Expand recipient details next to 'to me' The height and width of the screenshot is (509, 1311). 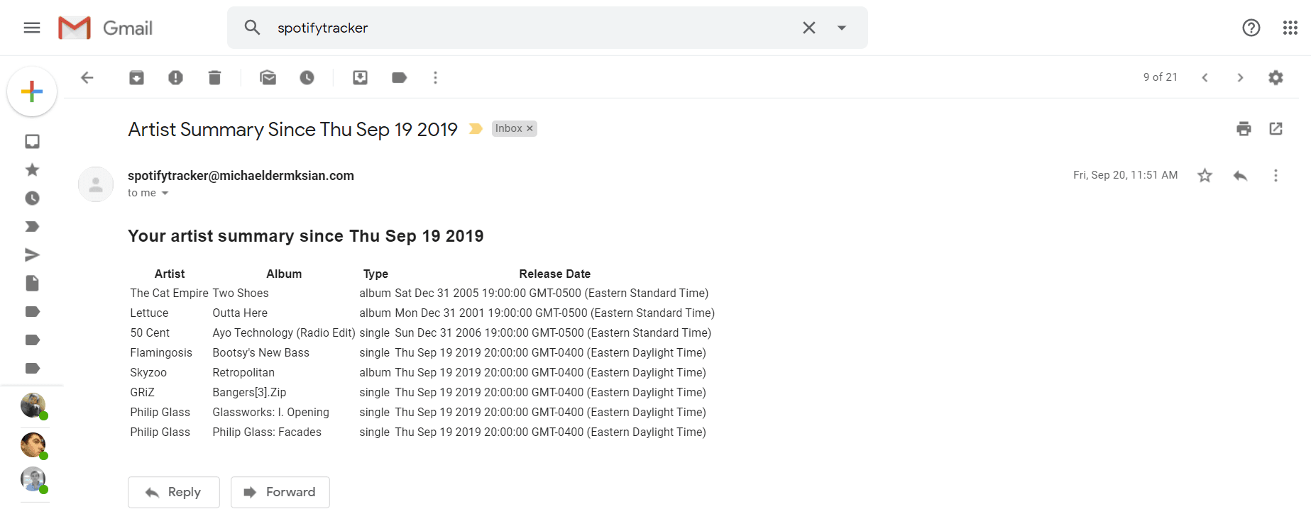165,194
